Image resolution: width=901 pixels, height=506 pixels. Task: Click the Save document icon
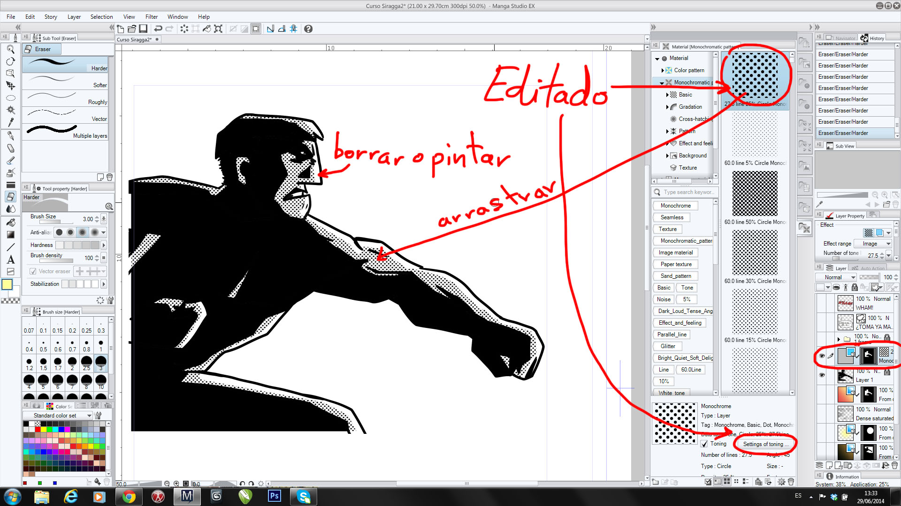click(x=143, y=29)
